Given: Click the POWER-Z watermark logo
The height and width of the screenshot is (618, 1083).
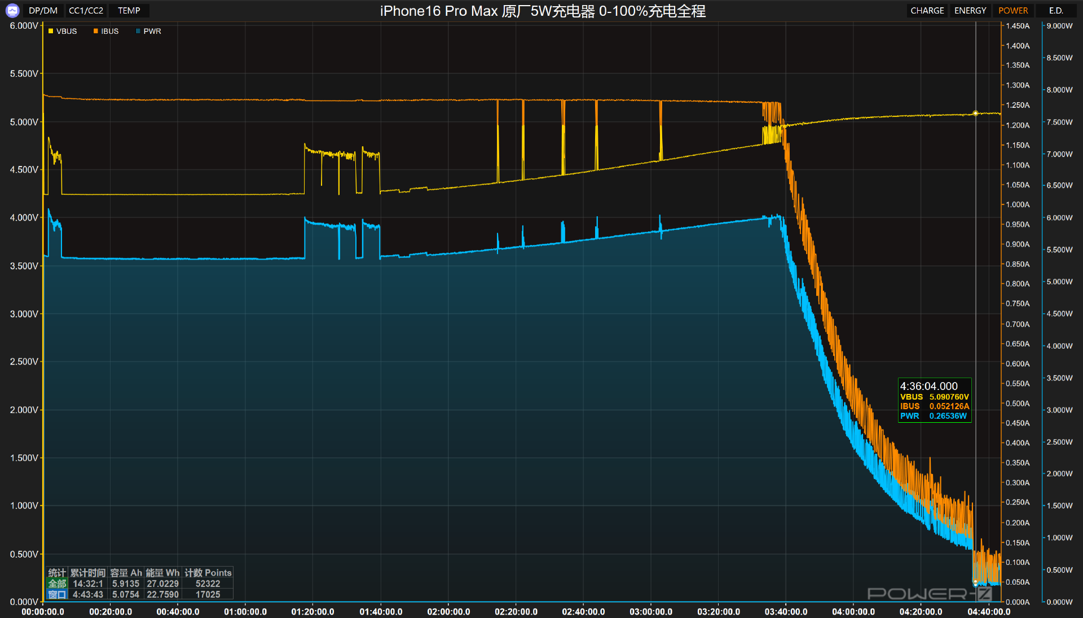Looking at the screenshot, I should click(928, 593).
